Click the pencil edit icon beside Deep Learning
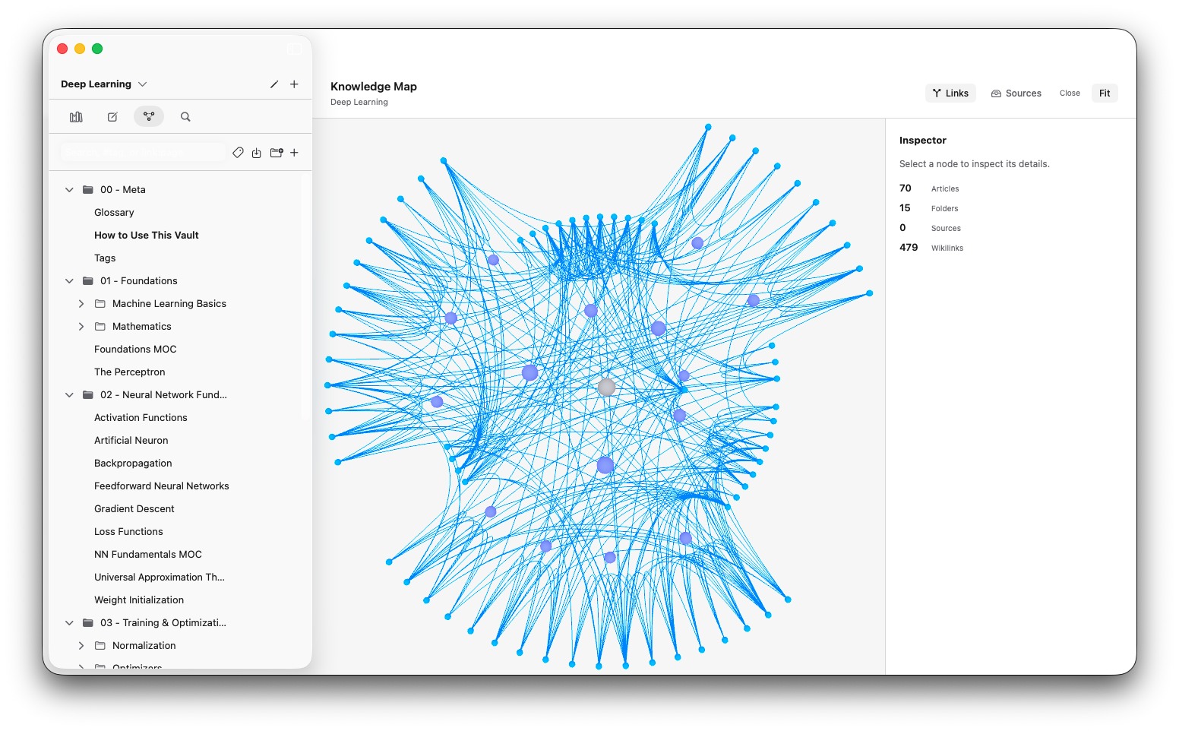 tap(274, 84)
